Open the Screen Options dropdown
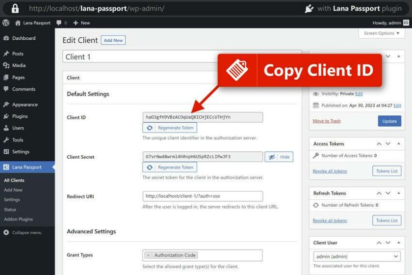Image resolution: width=412 pixels, height=275 pixels. point(382,33)
